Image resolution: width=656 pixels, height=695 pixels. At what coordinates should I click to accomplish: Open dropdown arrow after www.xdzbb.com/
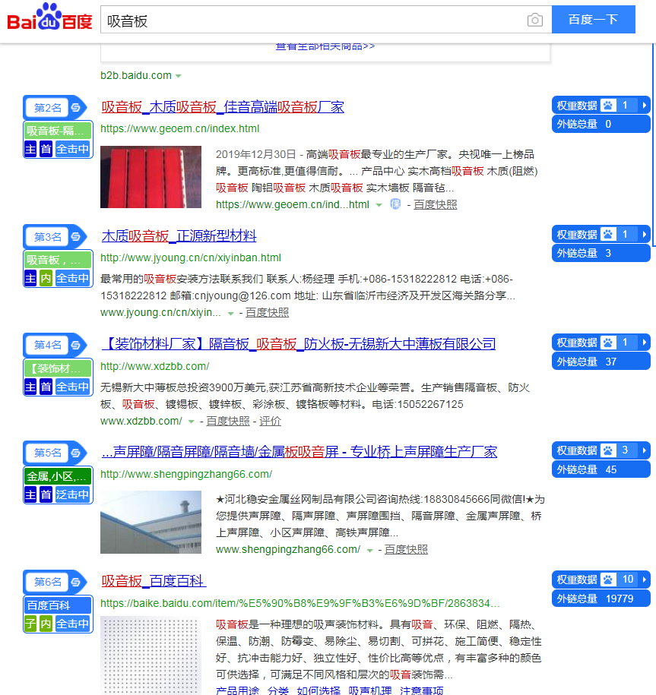191,422
